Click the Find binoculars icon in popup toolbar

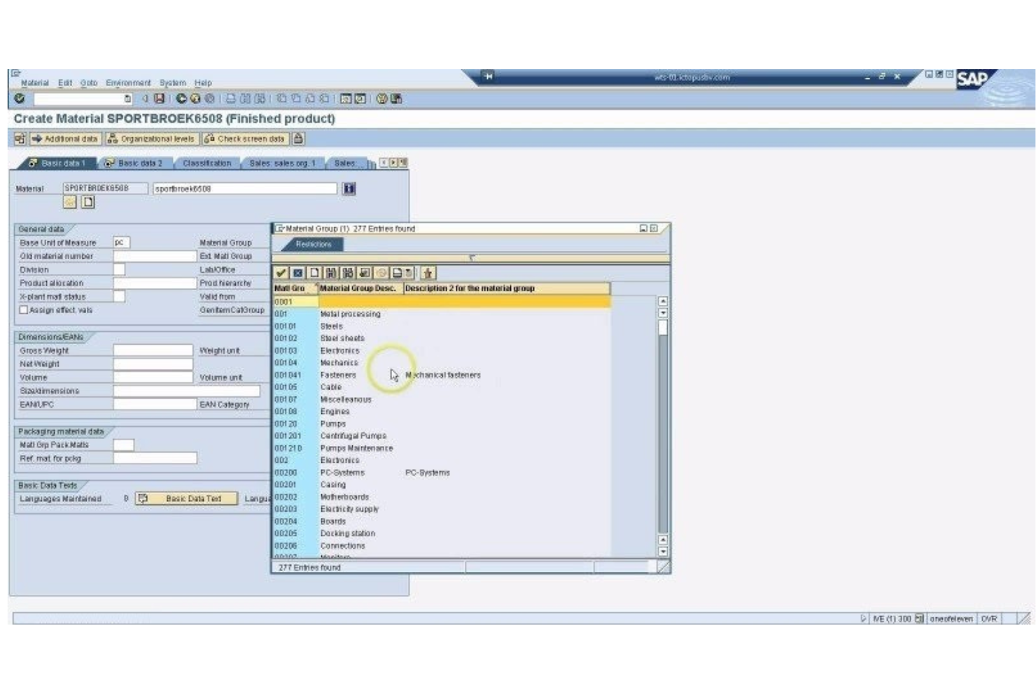(331, 273)
